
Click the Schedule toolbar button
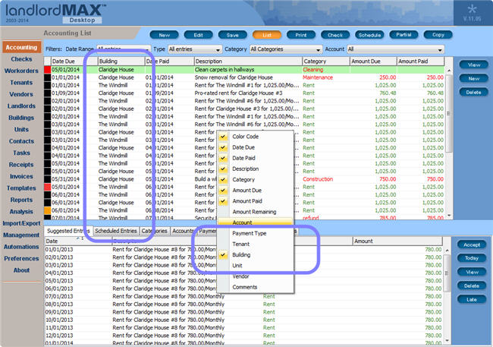pyautogui.click(x=369, y=35)
